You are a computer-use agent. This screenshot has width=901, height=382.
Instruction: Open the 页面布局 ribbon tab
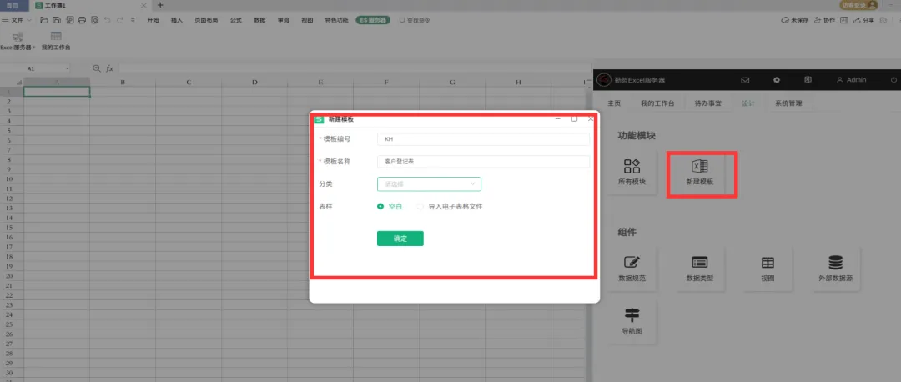(x=206, y=20)
